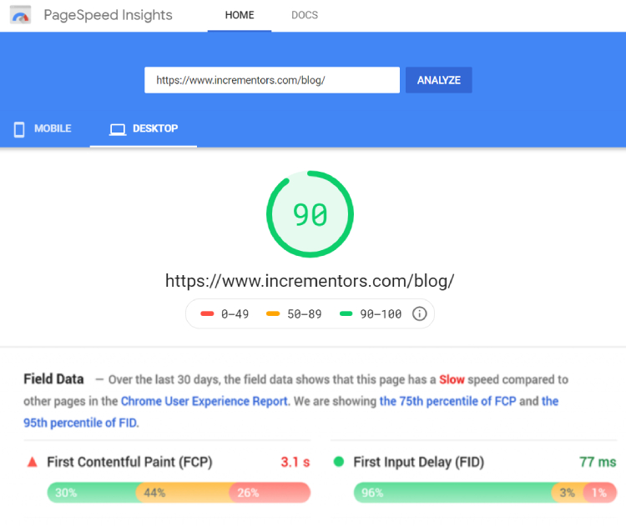Switch to the MOBILE tab
Image resolution: width=626 pixels, height=526 pixels.
coord(43,129)
